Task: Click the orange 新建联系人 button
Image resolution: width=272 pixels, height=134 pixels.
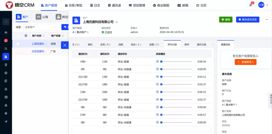Action: pos(246,62)
